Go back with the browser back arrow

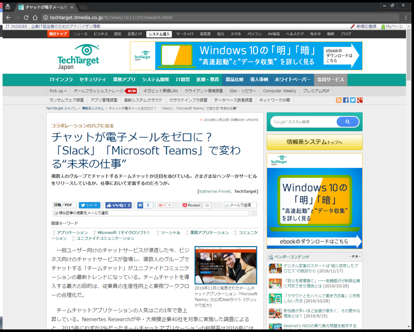[8, 18]
